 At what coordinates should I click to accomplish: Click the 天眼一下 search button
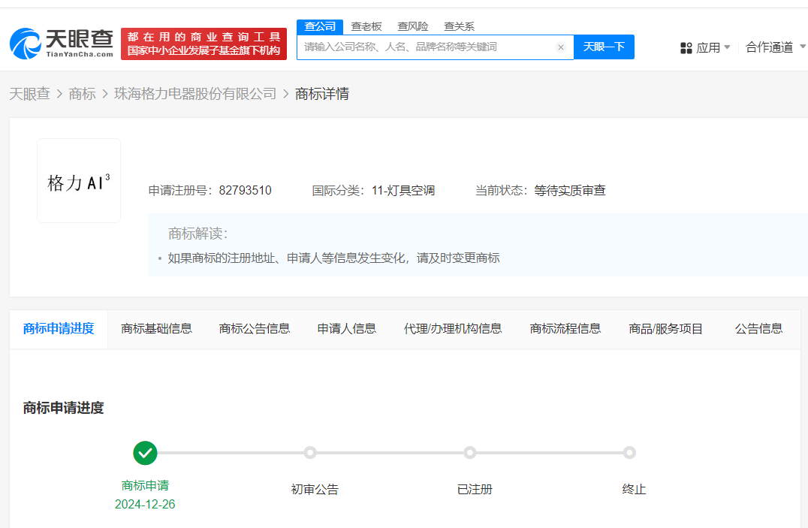pyautogui.click(x=604, y=47)
